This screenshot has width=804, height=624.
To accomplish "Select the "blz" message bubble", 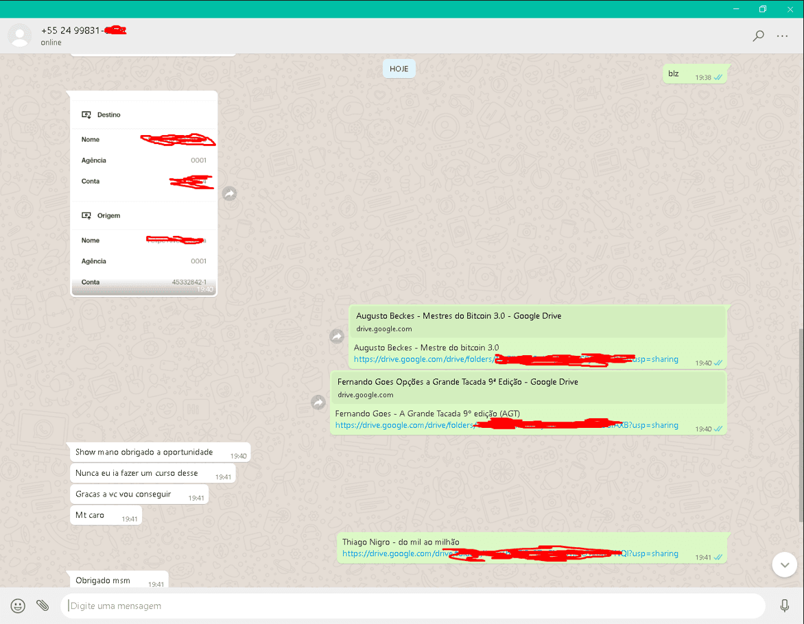I will 695,74.
